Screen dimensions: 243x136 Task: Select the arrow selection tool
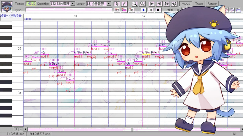pos(117,4)
